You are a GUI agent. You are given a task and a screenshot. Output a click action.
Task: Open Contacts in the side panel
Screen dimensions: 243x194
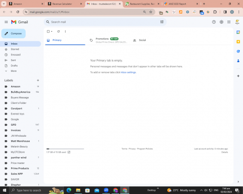point(238,61)
